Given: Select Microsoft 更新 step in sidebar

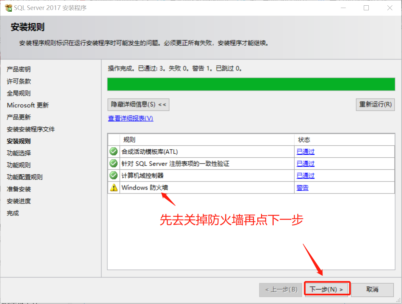Looking at the screenshot, I should (28, 105).
